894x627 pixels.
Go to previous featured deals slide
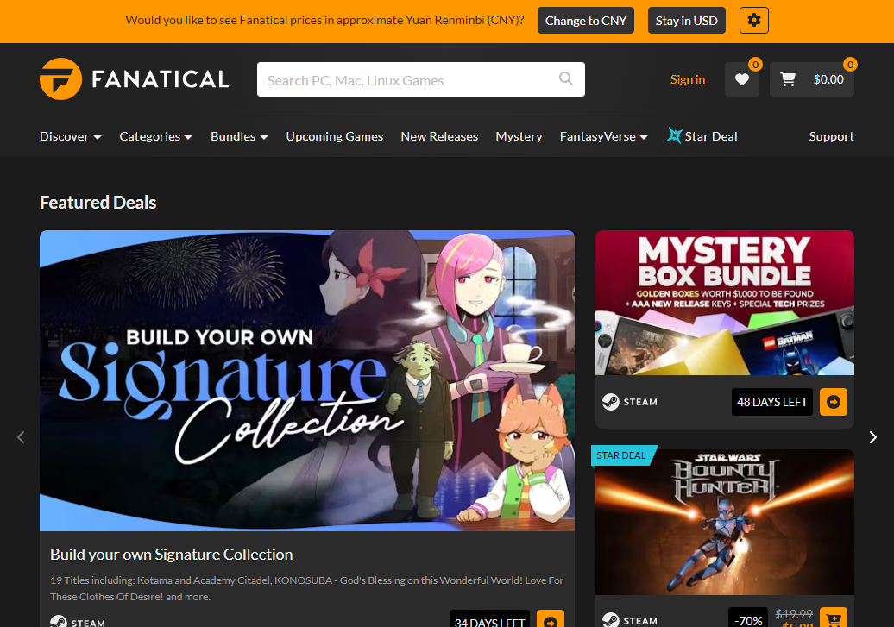point(21,437)
